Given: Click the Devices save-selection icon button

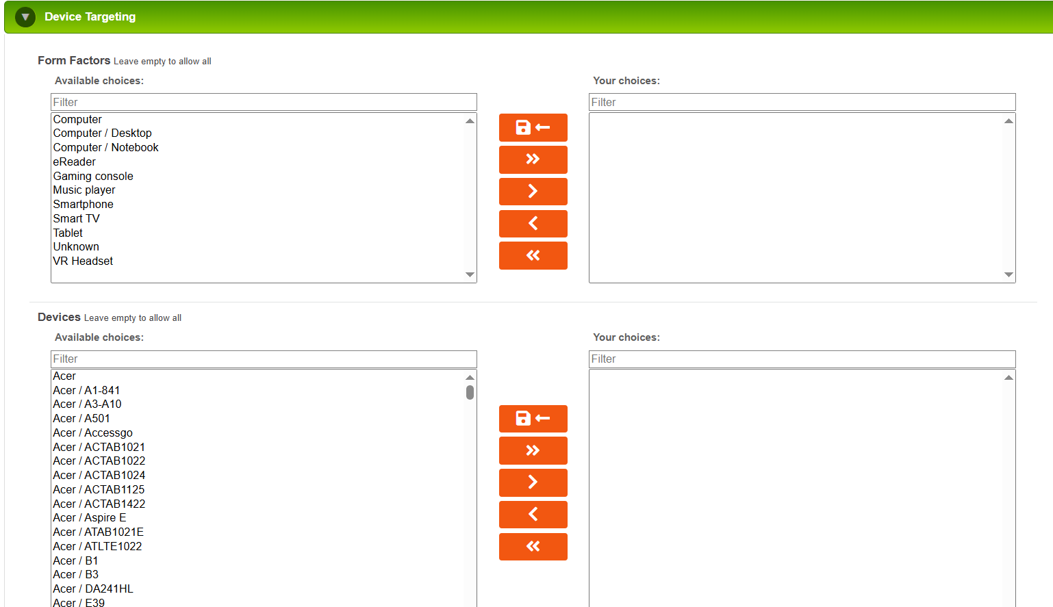Looking at the screenshot, I should pos(533,419).
